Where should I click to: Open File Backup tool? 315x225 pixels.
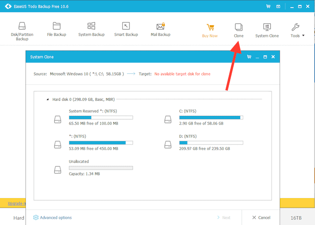57,30
